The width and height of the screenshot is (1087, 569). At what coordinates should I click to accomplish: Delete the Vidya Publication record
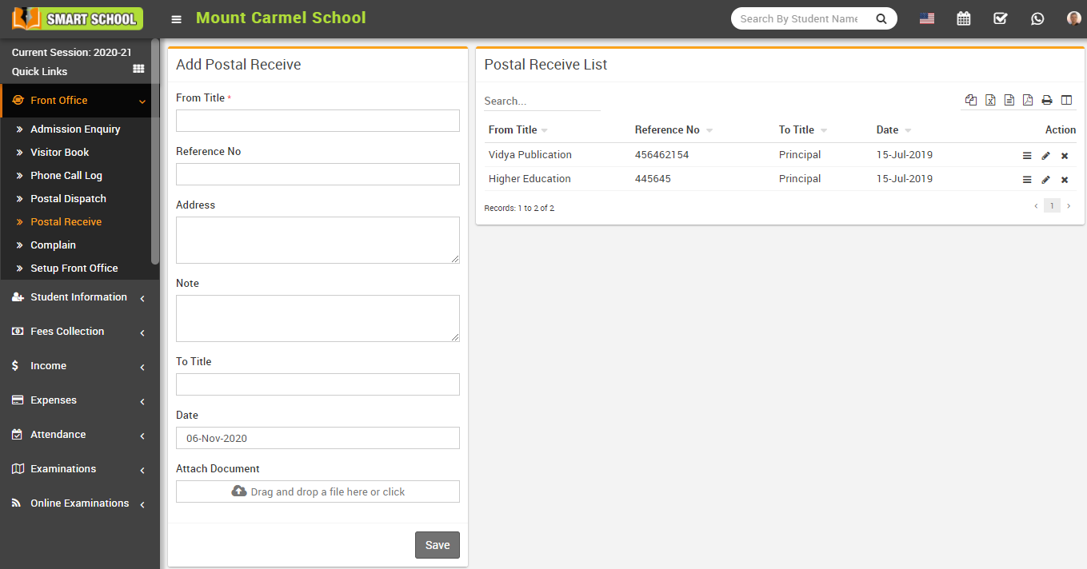[1065, 155]
